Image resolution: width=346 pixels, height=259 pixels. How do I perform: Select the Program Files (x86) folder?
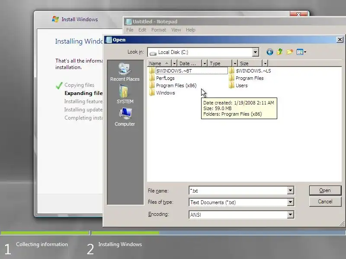[x=173, y=85]
